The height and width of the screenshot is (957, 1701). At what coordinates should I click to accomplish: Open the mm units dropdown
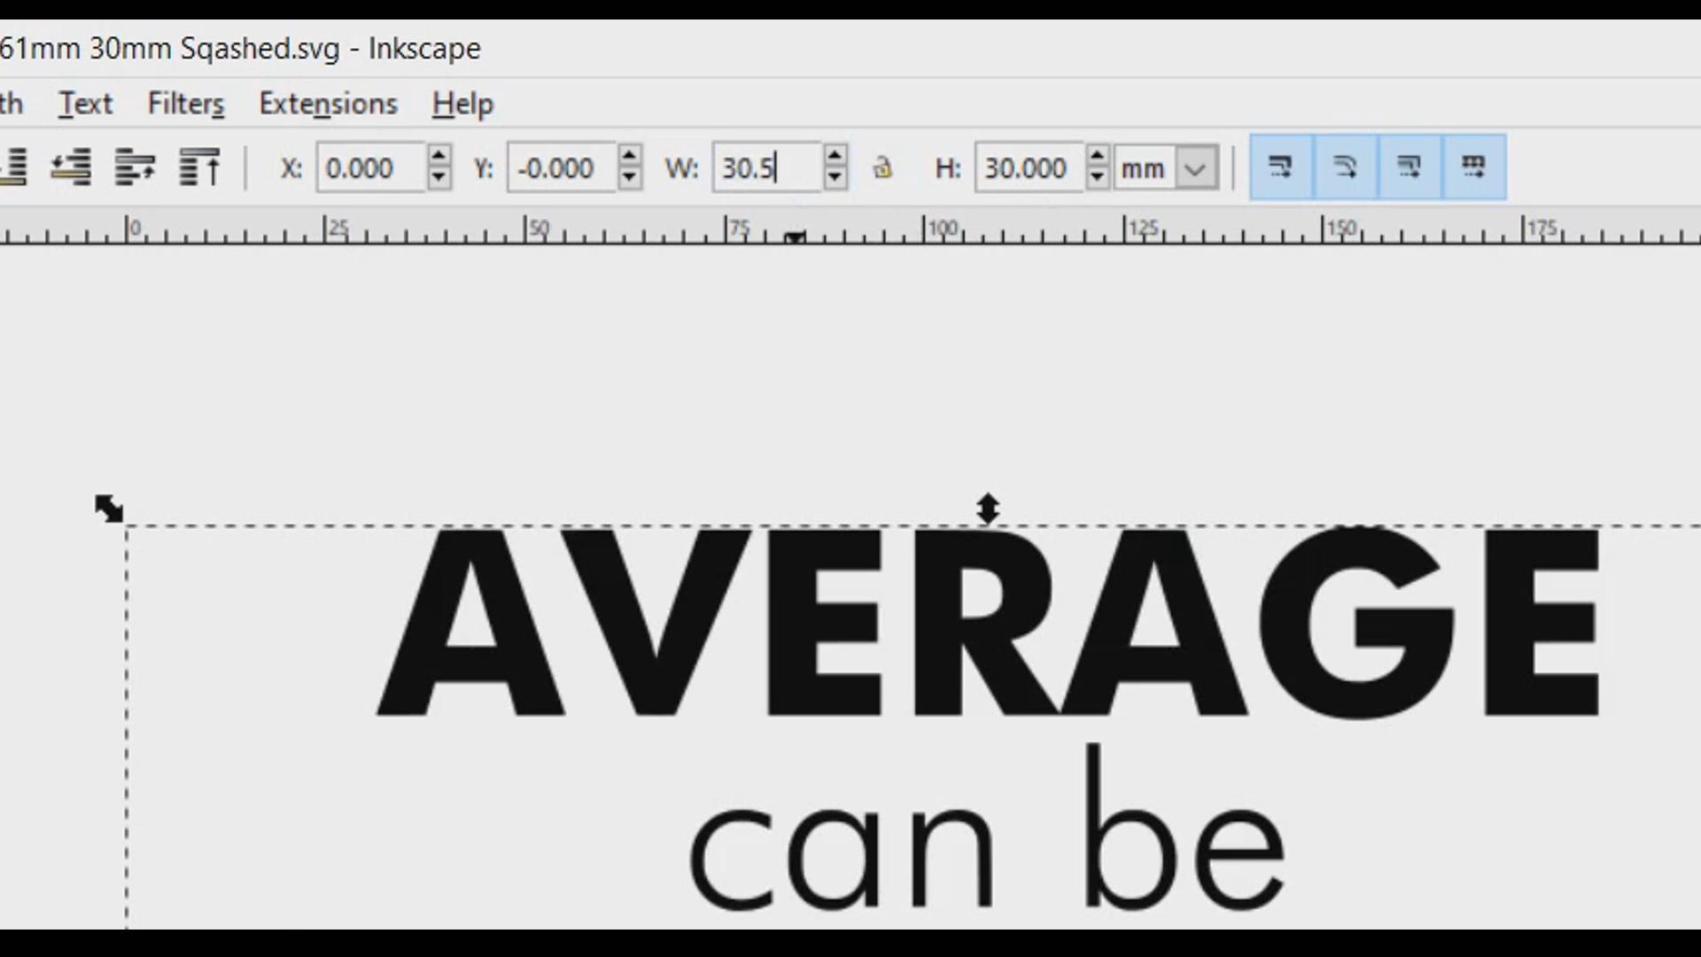pos(1195,168)
